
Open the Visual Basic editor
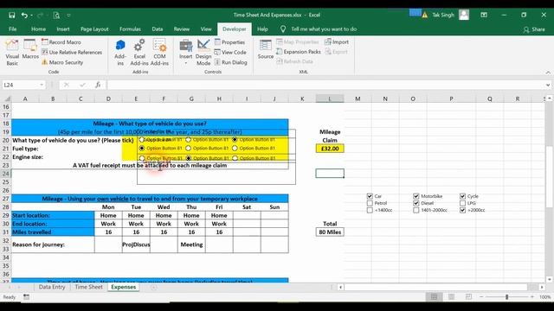click(x=12, y=53)
